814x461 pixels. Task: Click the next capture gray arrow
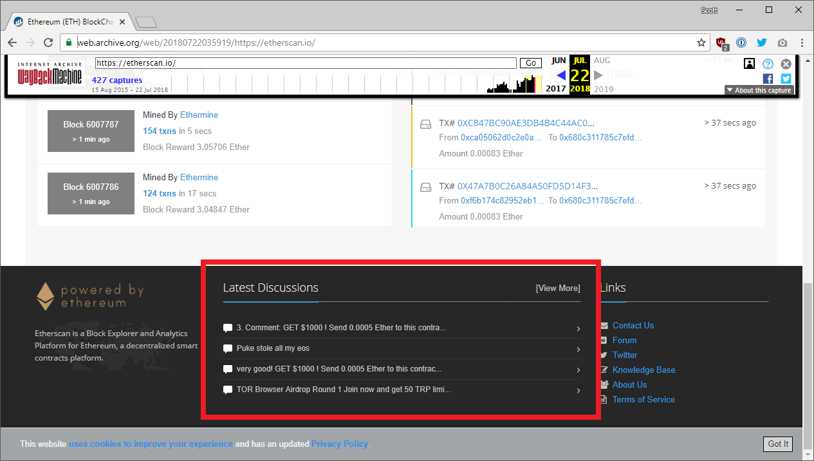click(x=598, y=75)
